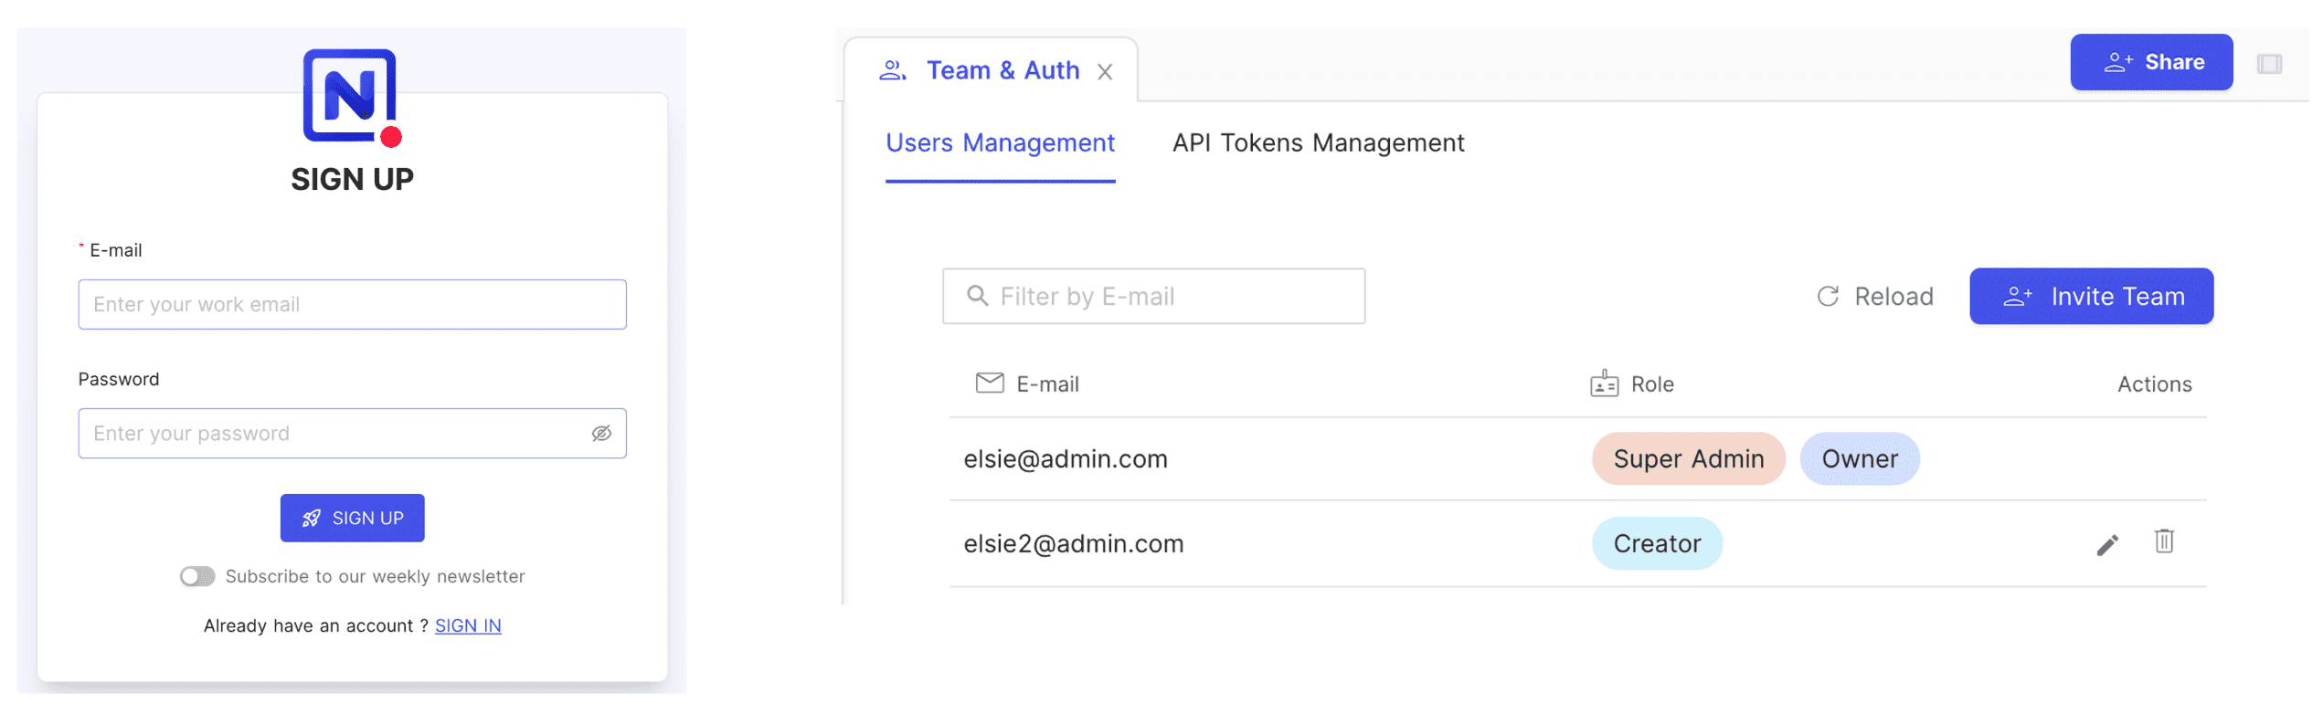Select the Team & Auth tab
2323x714 pixels.
(1002, 71)
